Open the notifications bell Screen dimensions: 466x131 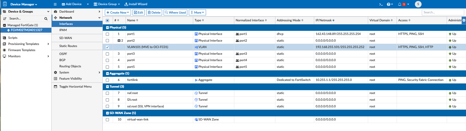pyautogui.click(x=399, y=4)
